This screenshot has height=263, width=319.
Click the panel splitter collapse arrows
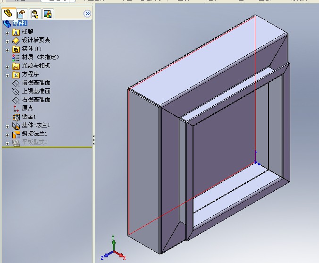coord(93,140)
